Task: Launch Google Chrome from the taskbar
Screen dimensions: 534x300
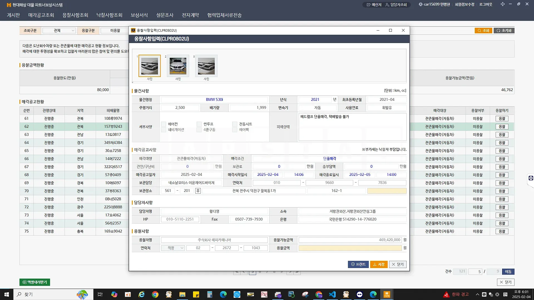Action: click(x=155, y=294)
